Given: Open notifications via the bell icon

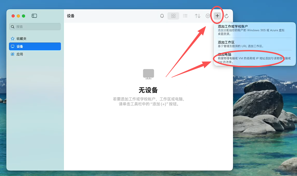Looking at the screenshot, I should pyautogui.click(x=162, y=16).
